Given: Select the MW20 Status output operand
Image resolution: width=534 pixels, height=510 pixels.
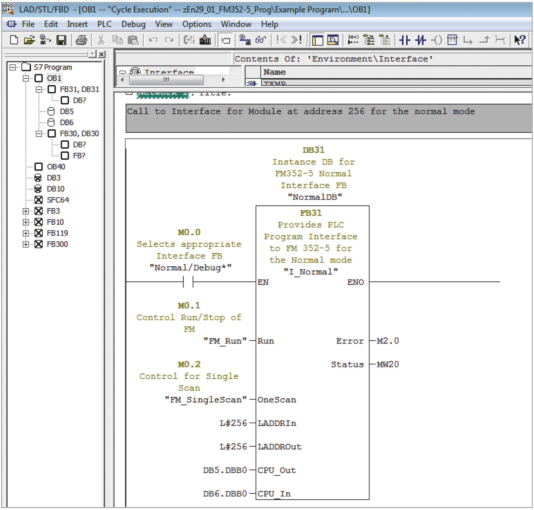Looking at the screenshot, I should 388,364.
